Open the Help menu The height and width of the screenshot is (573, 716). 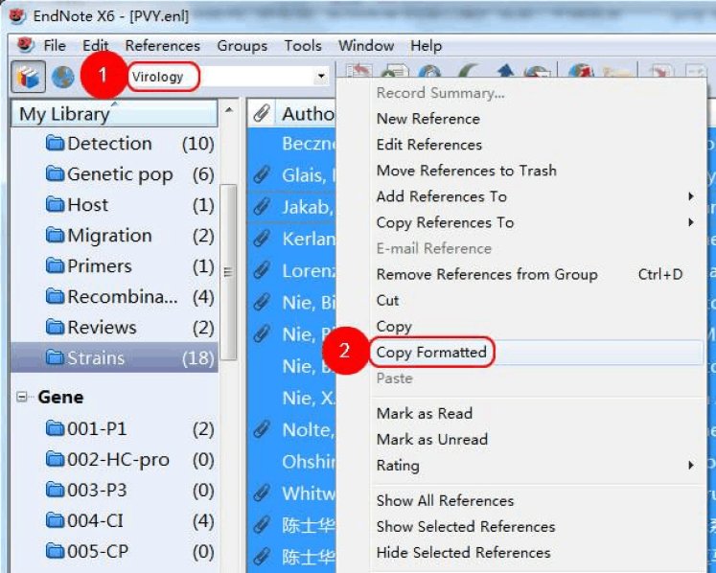click(x=426, y=46)
